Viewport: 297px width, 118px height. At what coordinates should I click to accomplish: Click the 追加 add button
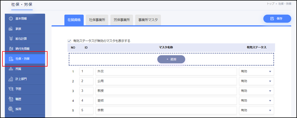coord(171,59)
